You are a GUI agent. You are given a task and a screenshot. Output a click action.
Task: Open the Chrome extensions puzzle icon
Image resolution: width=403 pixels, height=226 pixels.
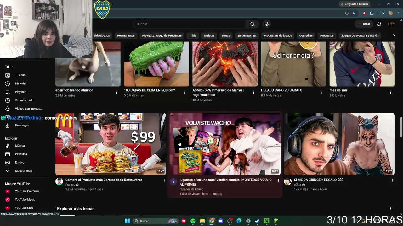372,13
